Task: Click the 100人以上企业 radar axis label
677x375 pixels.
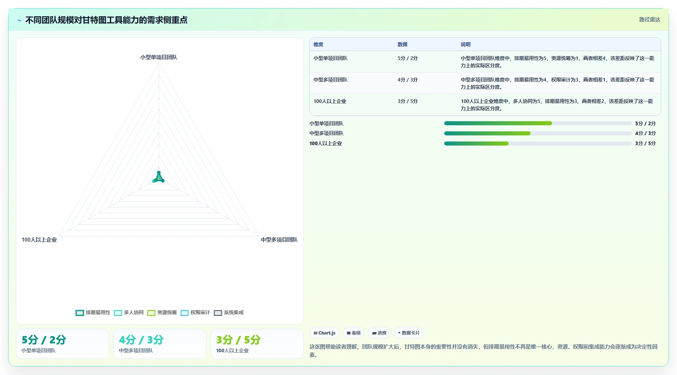Action: point(39,240)
